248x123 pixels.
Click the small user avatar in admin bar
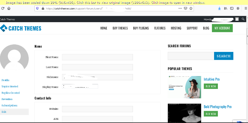pyautogui.click(x=237, y=19)
